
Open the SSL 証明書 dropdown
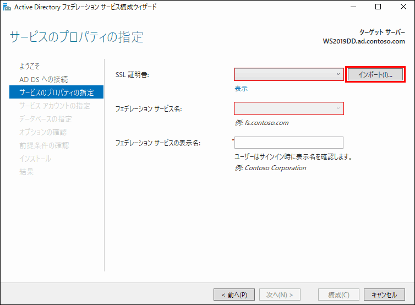tap(289, 74)
